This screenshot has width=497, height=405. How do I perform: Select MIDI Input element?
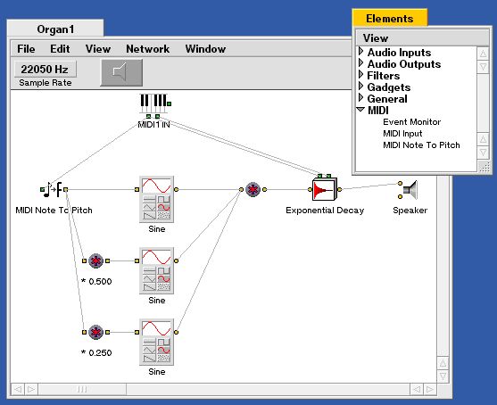(402, 134)
